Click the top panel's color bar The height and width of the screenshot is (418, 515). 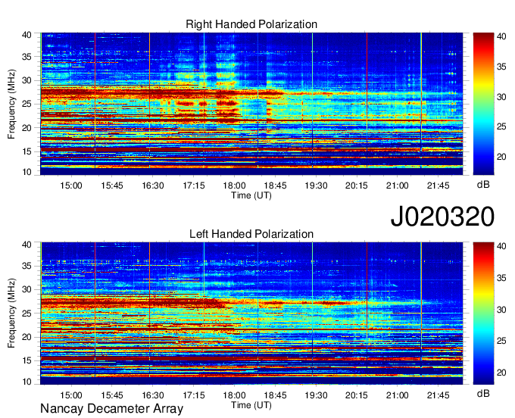tap(483, 104)
